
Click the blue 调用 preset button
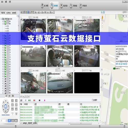point(9,121)
